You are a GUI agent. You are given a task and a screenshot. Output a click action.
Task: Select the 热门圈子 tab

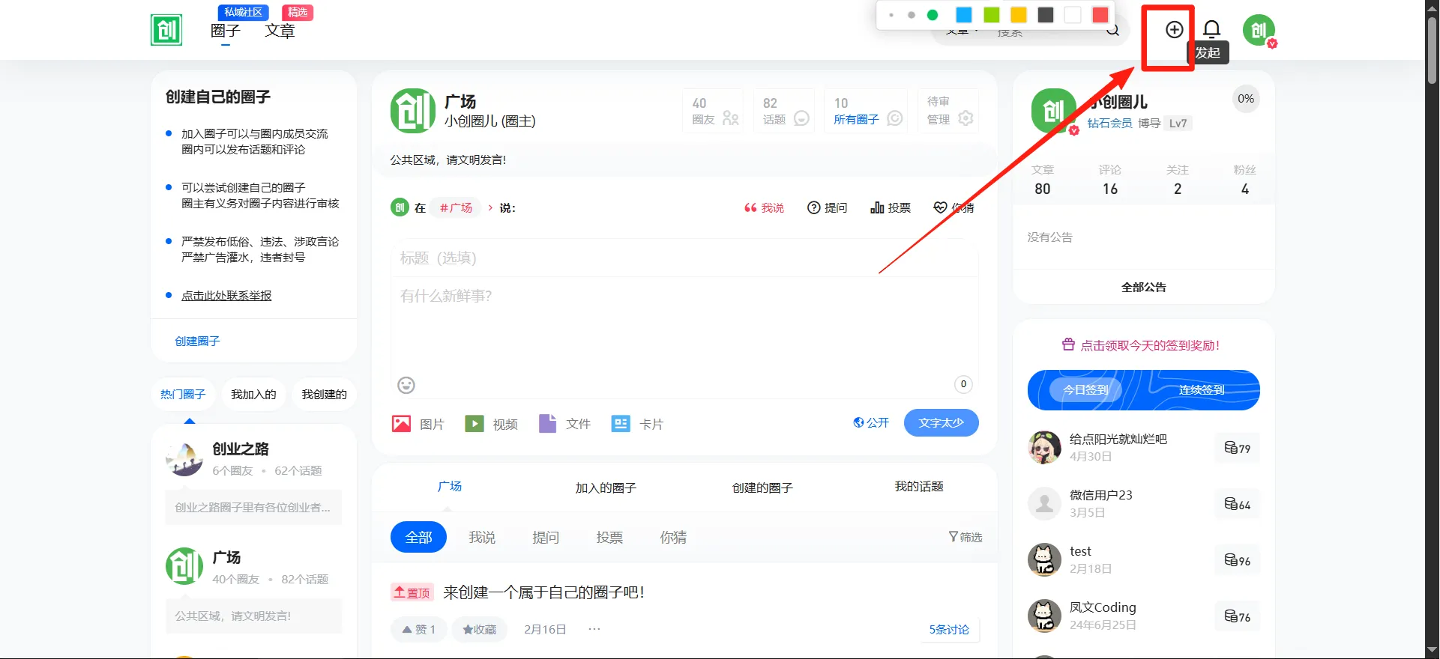[x=183, y=394]
